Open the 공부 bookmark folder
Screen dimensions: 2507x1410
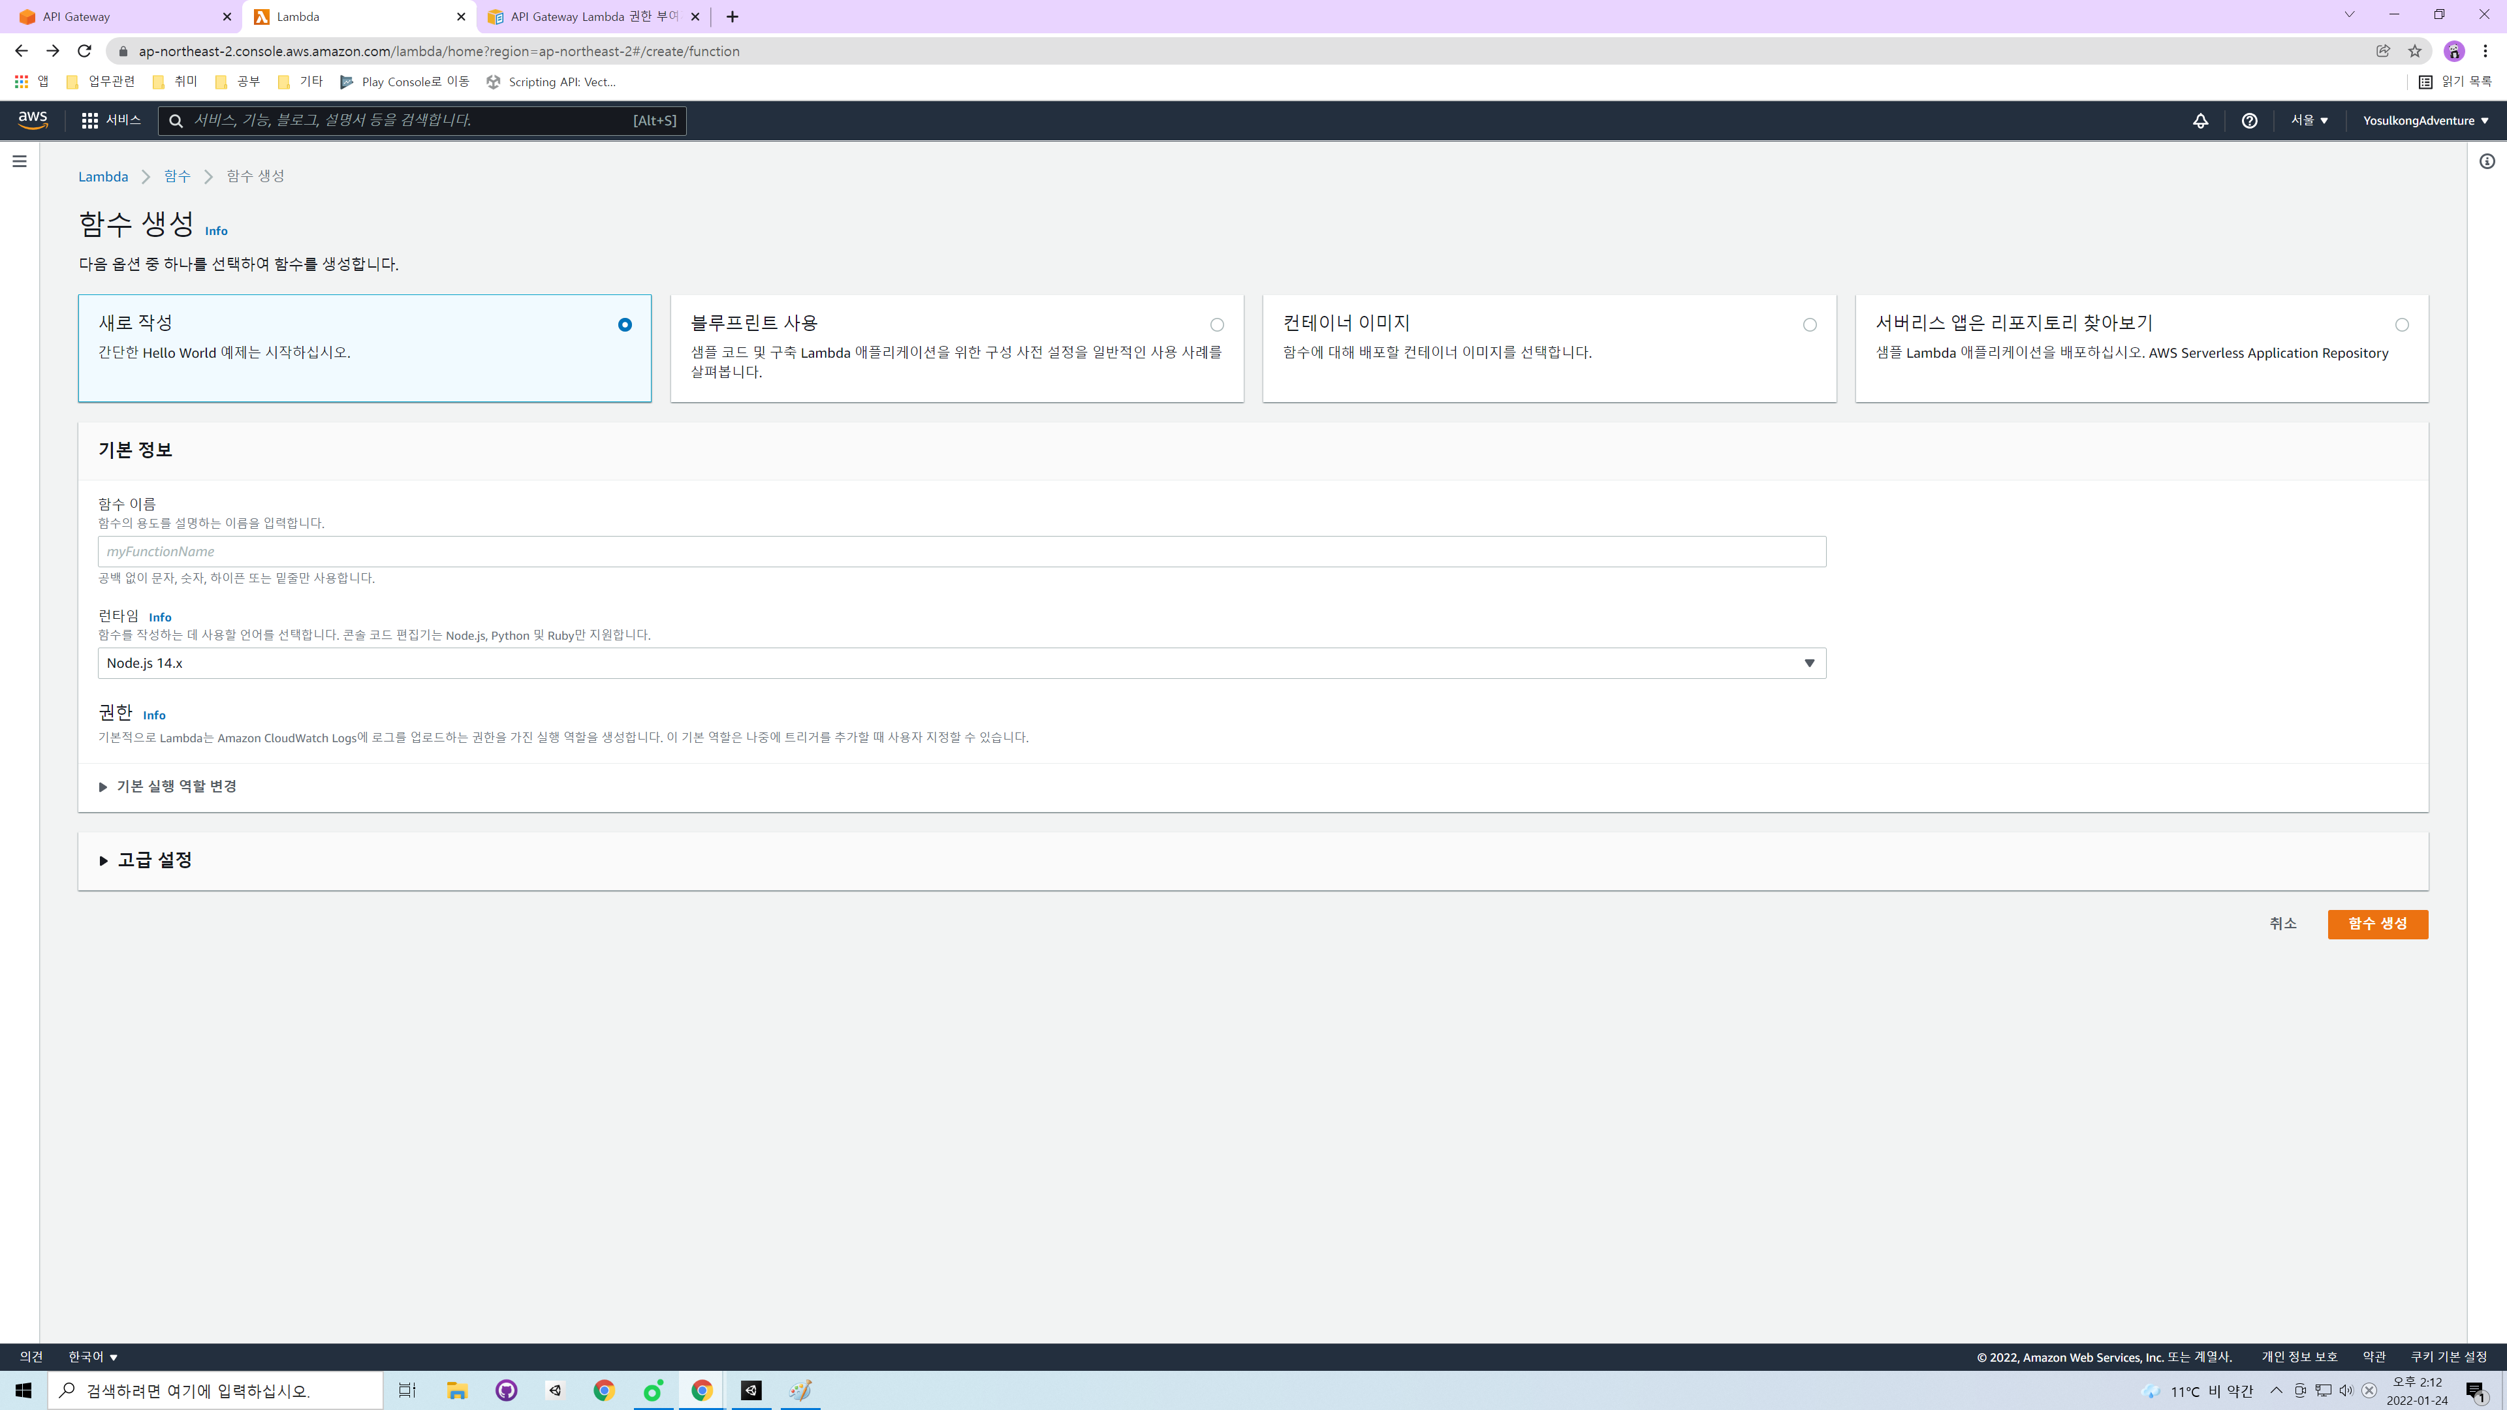pyautogui.click(x=238, y=82)
